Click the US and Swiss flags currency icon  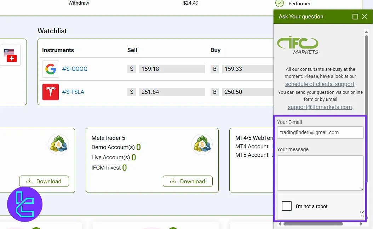[10, 55]
